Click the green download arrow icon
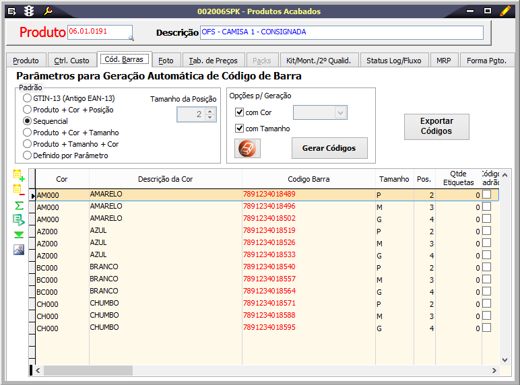 [x=19, y=234]
